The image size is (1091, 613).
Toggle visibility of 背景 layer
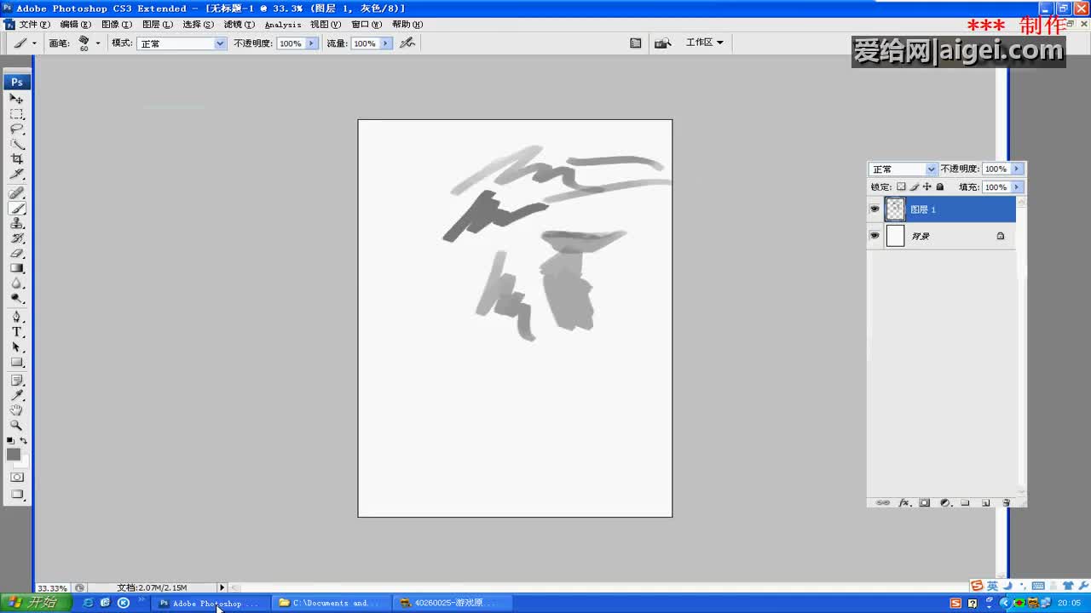click(x=875, y=236)
